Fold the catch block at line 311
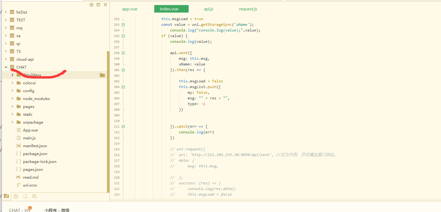Screen dimensions: 441x212 point(123,126)
